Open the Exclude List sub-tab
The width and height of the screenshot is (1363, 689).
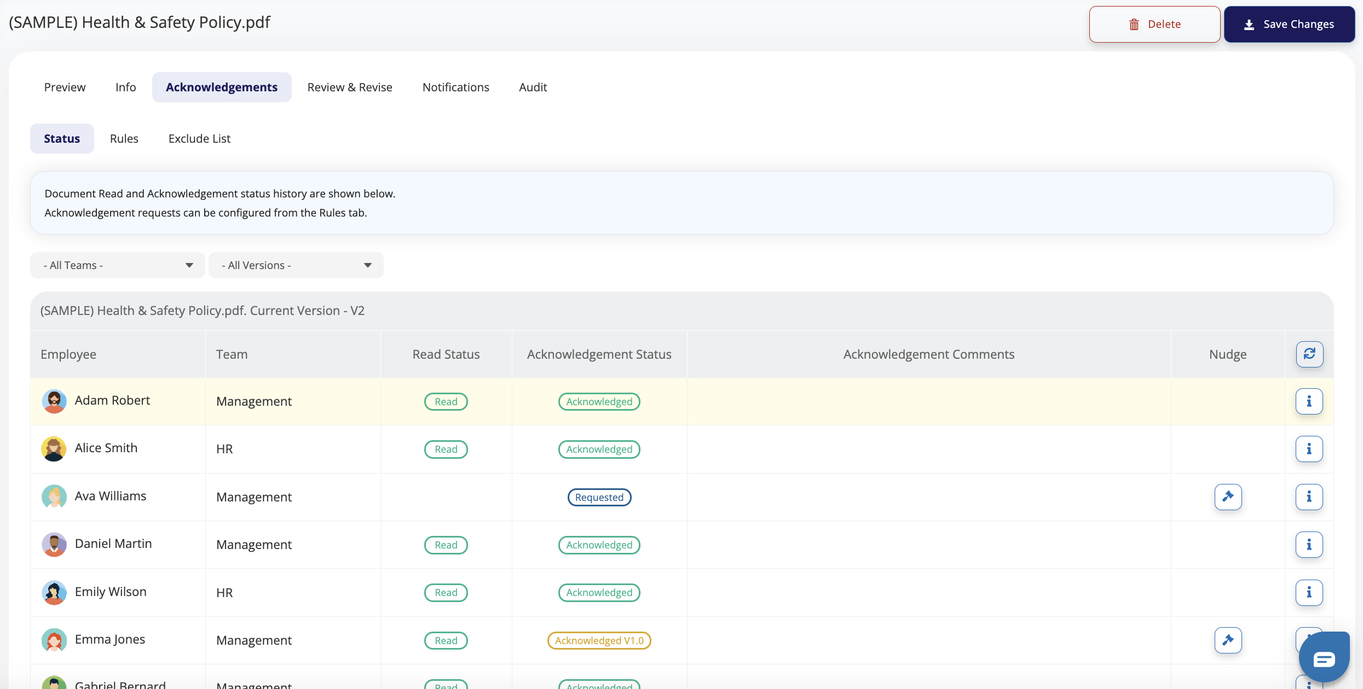click(199, 138)
